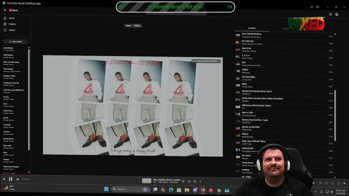Click Gallery song thumbnail in queue
Viewport: 349px width, 196px height.
[238, 71]
